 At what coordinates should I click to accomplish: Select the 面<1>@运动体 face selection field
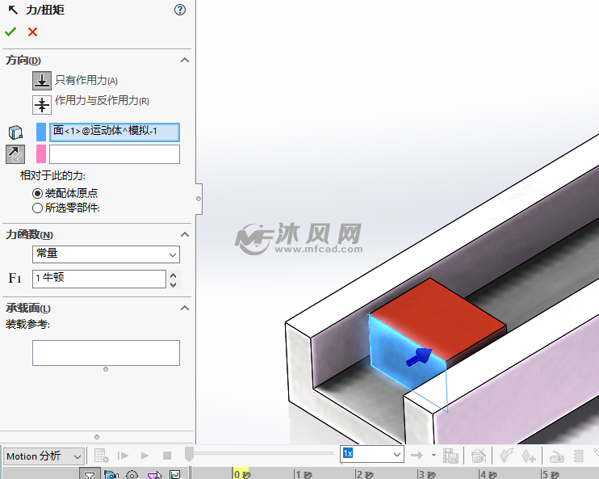point(115,132)
